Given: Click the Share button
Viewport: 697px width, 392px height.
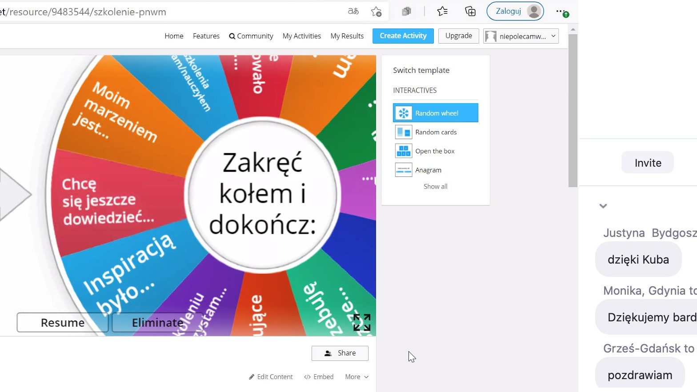Looking at the screenshot, I should coord(340,353).
